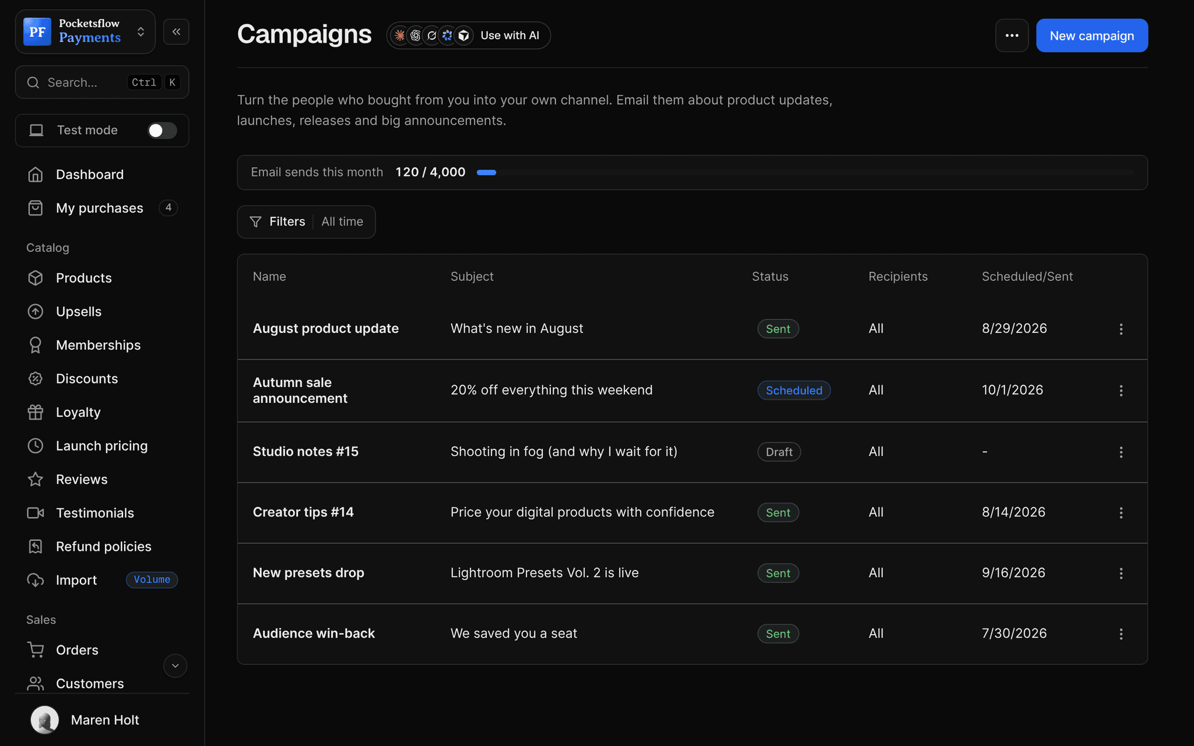This screenshot has height=746, width=1194.
Task: Go to Memberships in the sidebar
Action: 101,345
